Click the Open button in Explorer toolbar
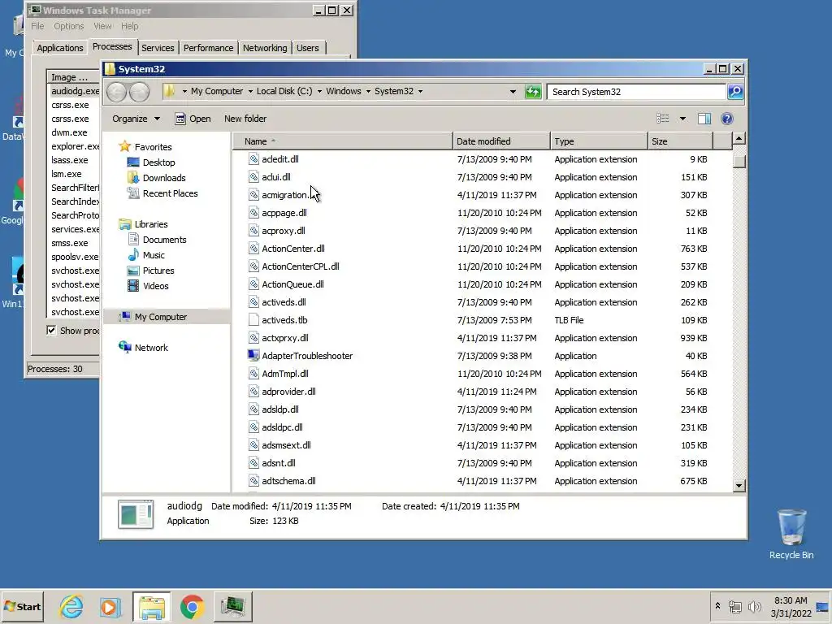 pyautogui.click(x=193, y=119)
